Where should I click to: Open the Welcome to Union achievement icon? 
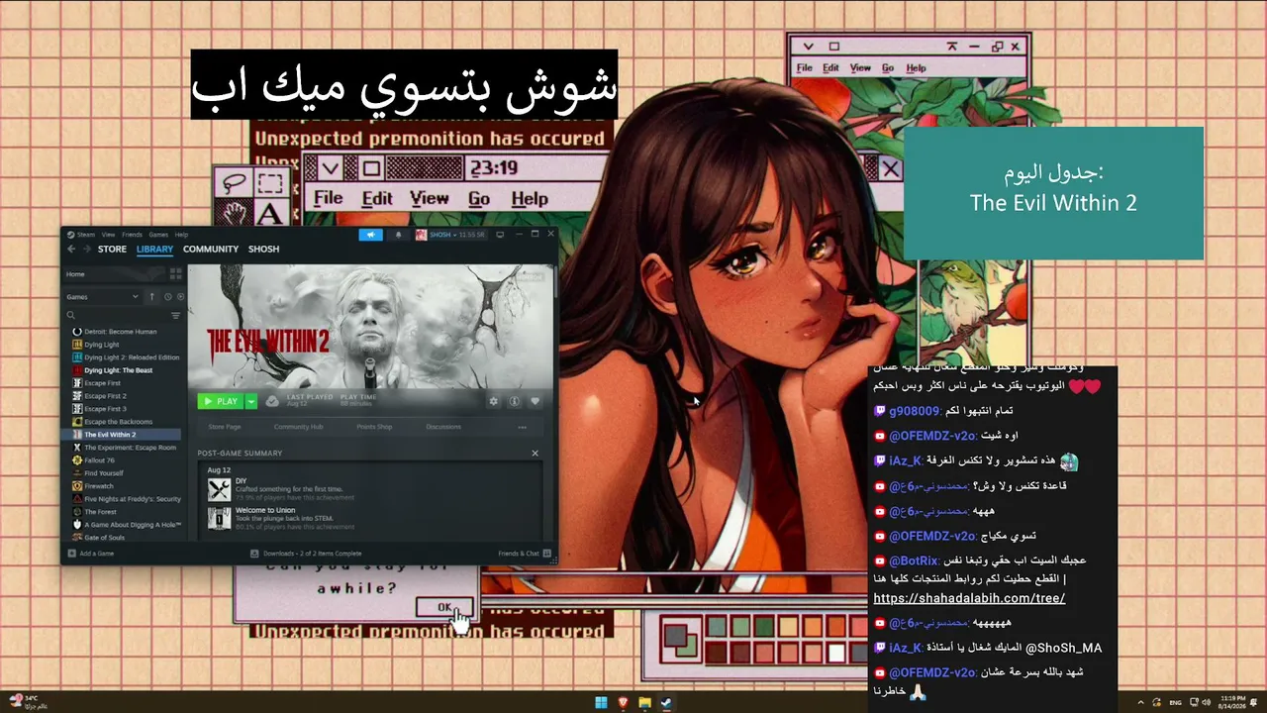(219, 518)
